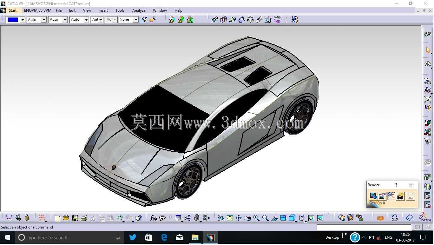Open the Windows notification center
This screenshot has height=245, width=434.
(423, 237)
